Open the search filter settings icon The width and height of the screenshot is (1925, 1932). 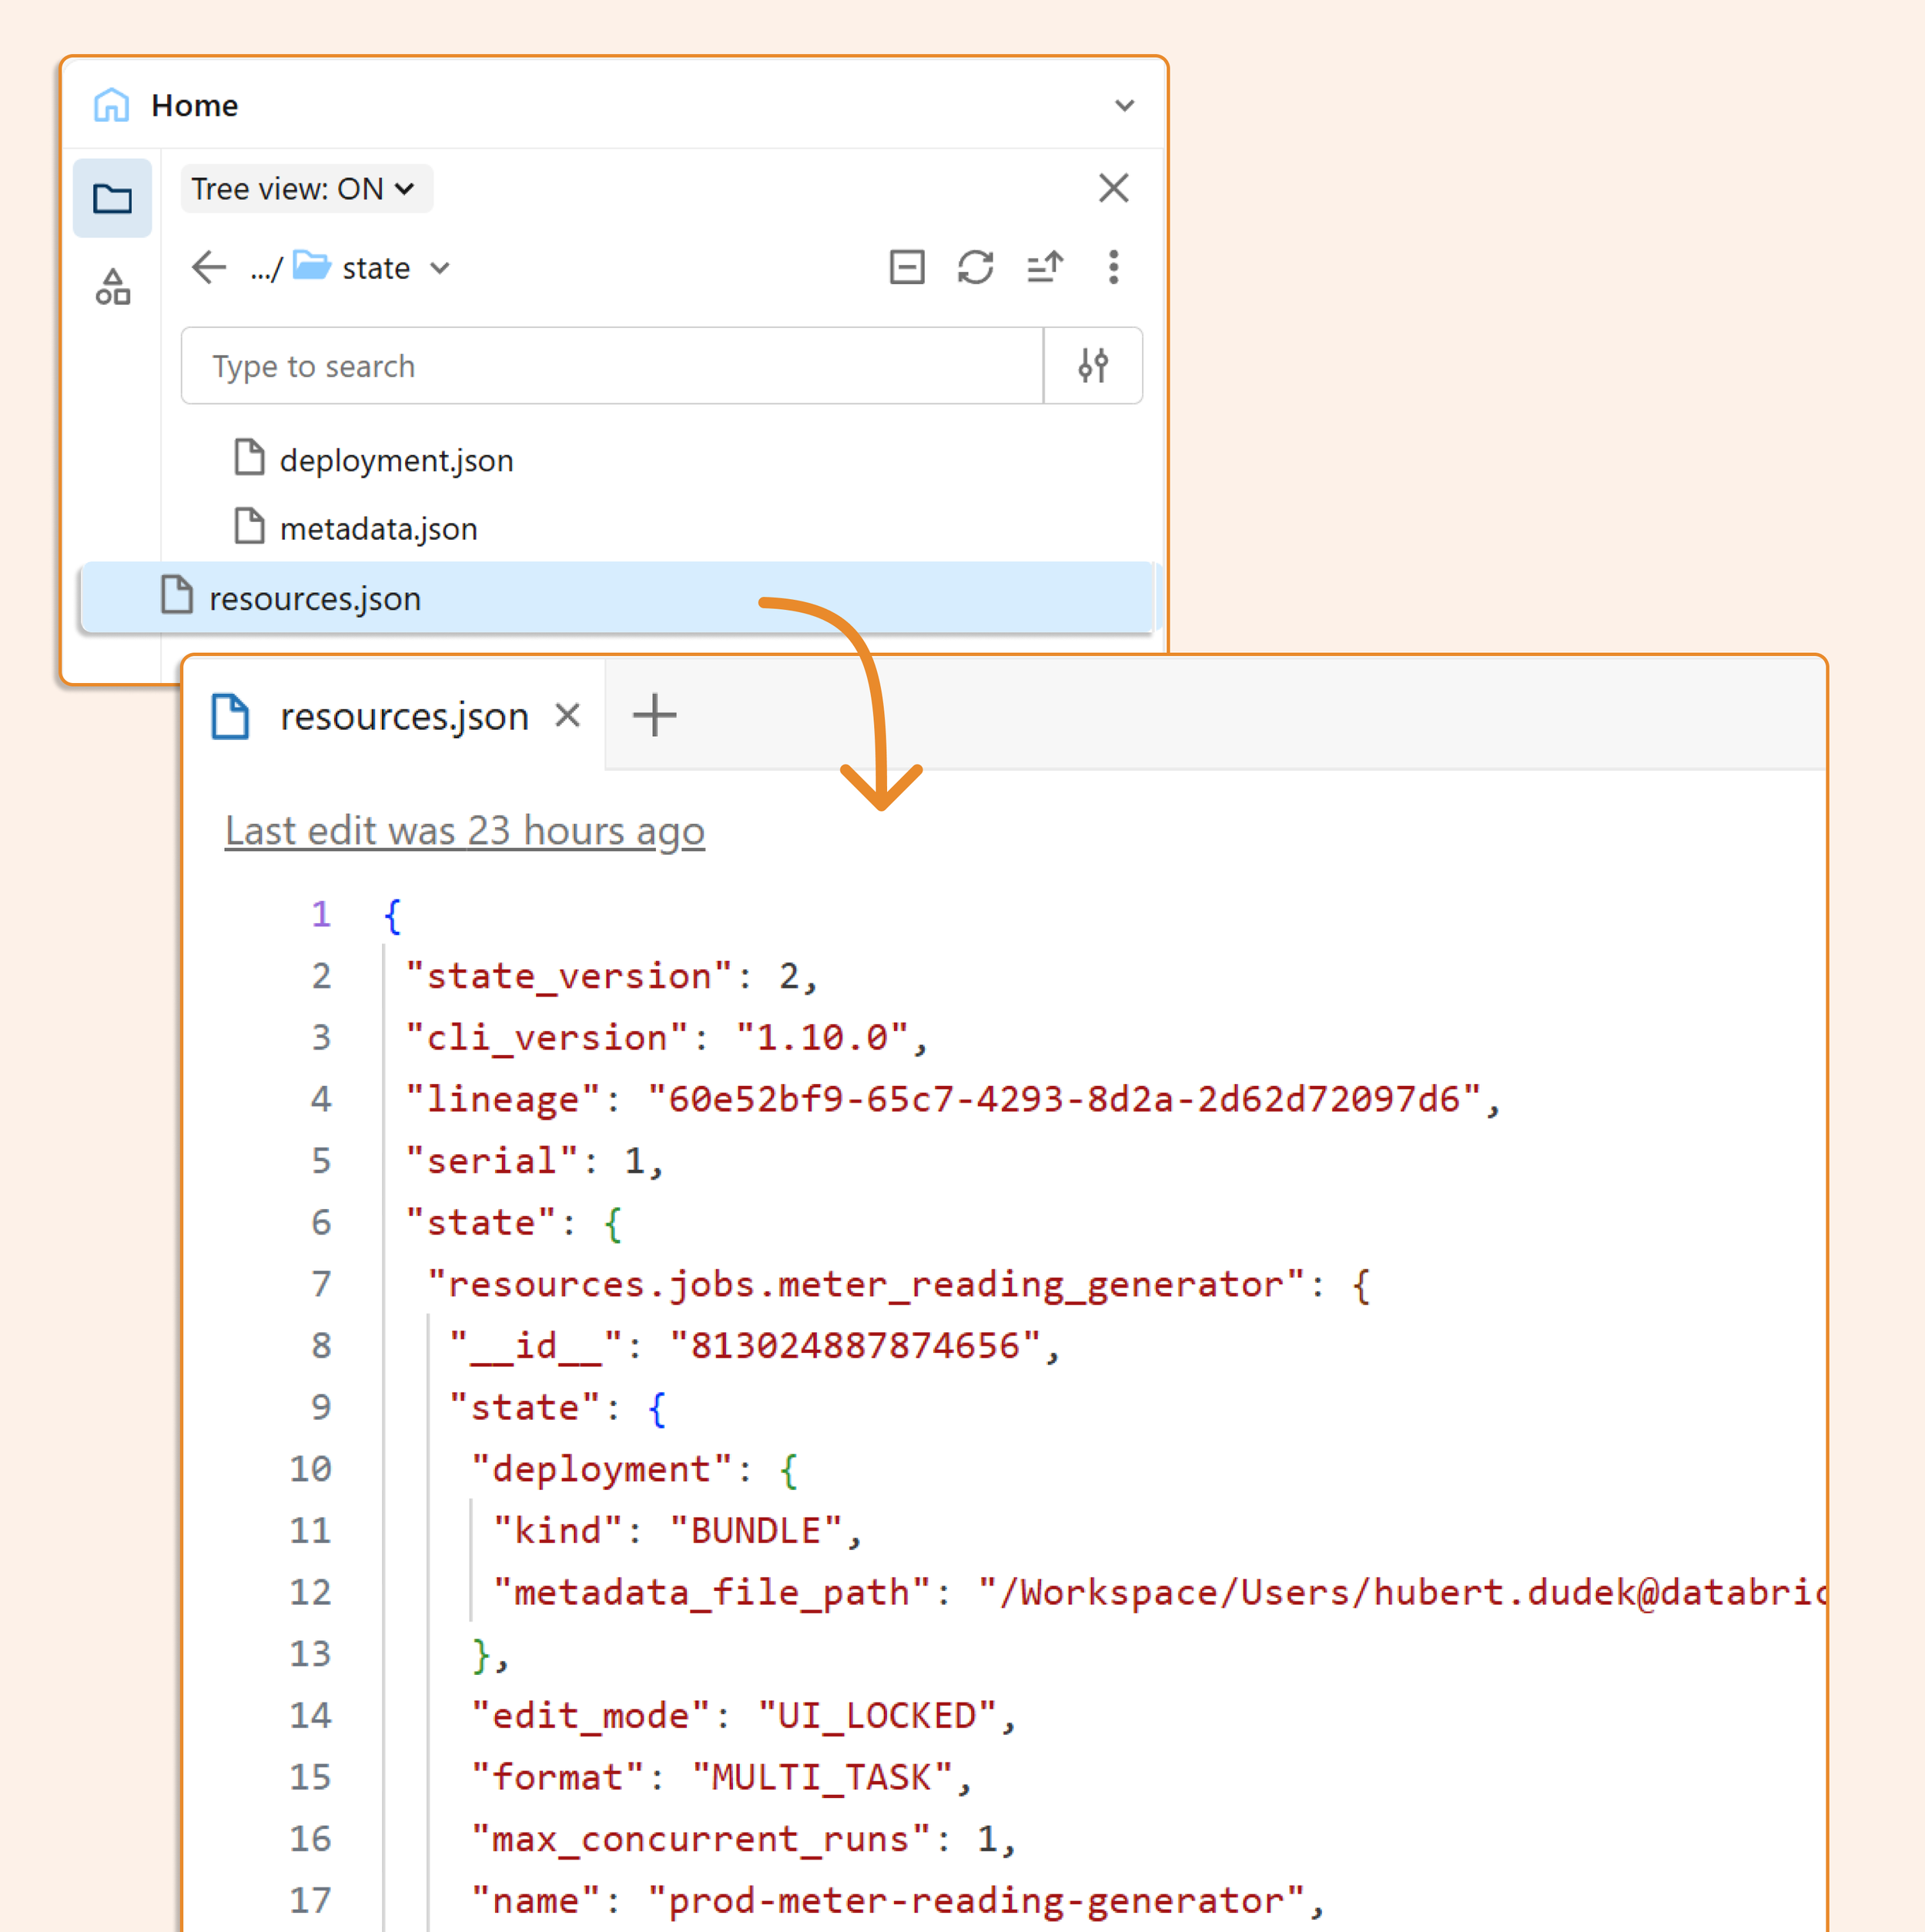[x=1093, y=366]
